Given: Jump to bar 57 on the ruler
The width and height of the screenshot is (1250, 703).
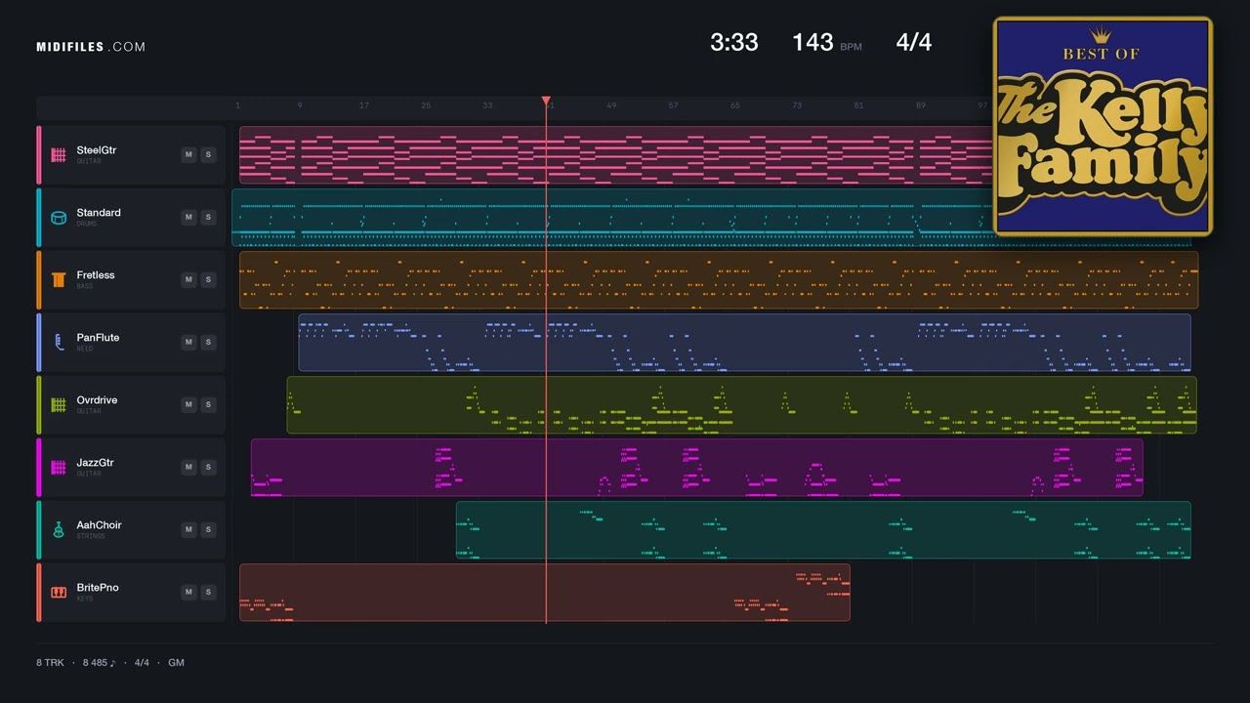Looking at the screenshot, I should 673,105.
